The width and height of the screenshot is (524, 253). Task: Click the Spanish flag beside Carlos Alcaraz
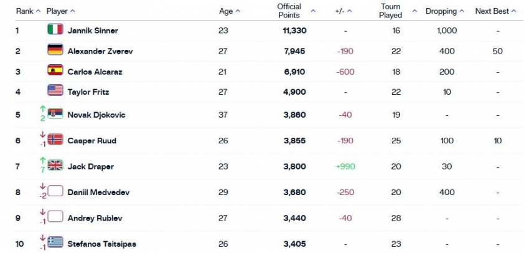tap(55, 70)
